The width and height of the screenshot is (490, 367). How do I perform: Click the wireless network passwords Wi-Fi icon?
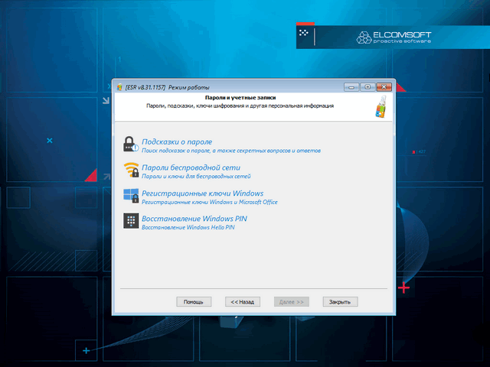(130, 171)
